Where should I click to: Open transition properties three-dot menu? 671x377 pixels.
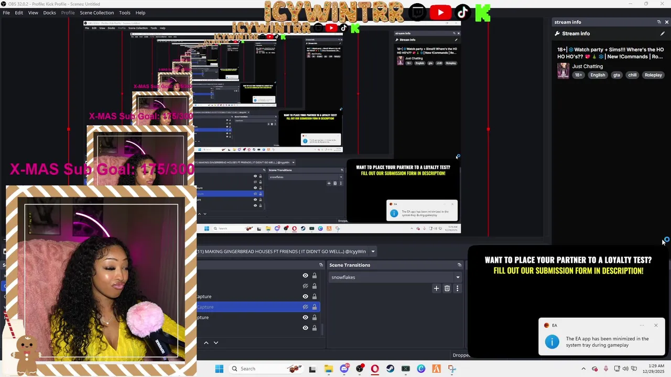pos(457,288)
